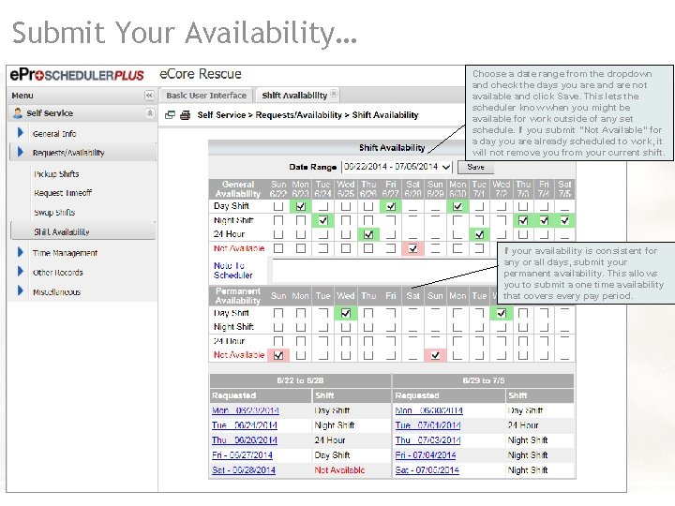This screenshot has width=675, height=506.
Task: Click the printer icon in breadcrumb bar
Action: (185, 115)
